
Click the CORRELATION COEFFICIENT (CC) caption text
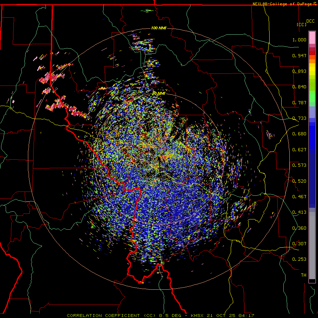coord(111,316)
